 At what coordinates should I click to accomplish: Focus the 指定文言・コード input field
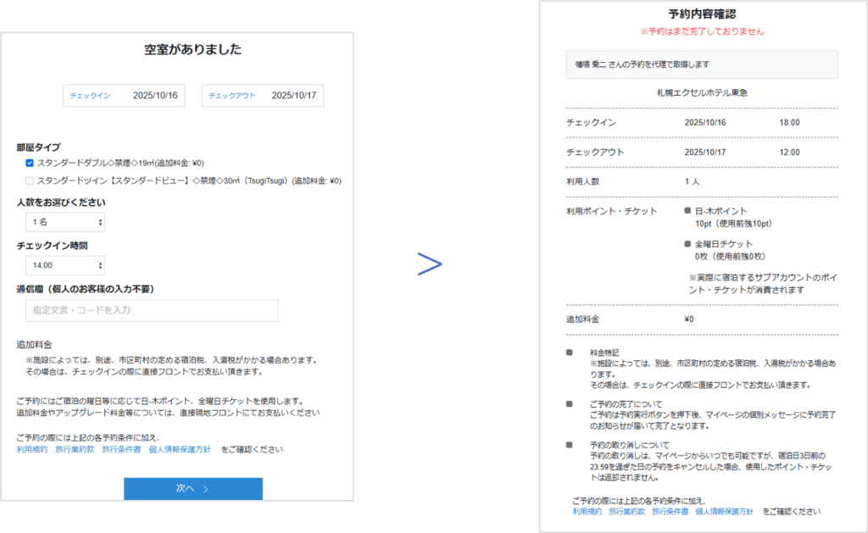(x=152, y=310)
